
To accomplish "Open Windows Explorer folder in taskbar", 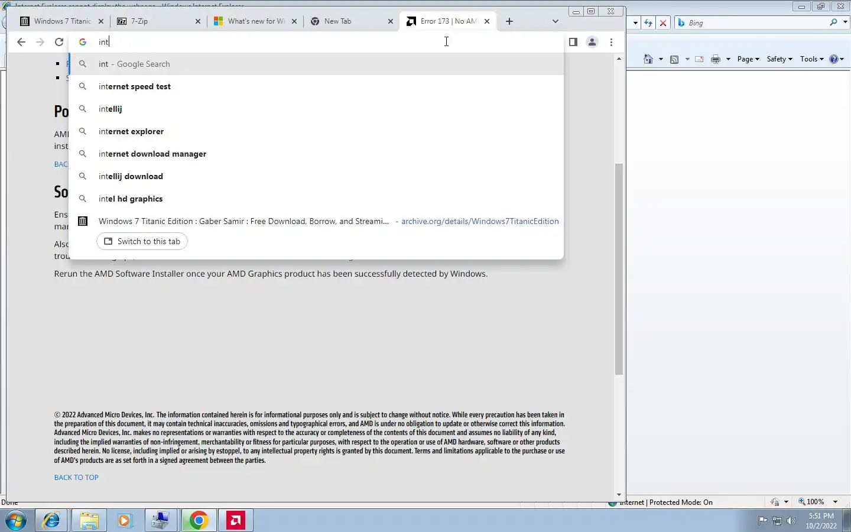I will 89,521.
